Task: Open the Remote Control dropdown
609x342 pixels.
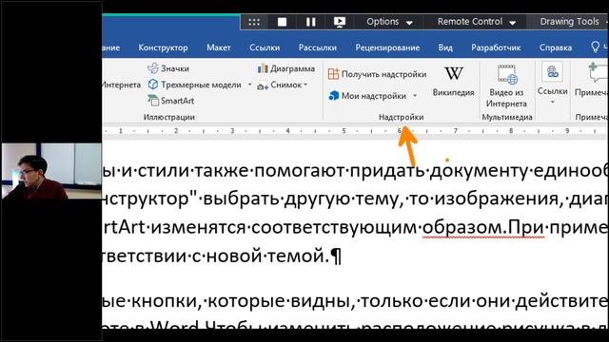Action: coord(477,22)
